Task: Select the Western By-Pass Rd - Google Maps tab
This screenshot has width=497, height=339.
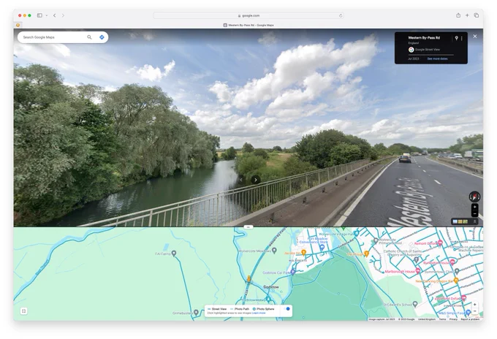Action: pos(248,25)
